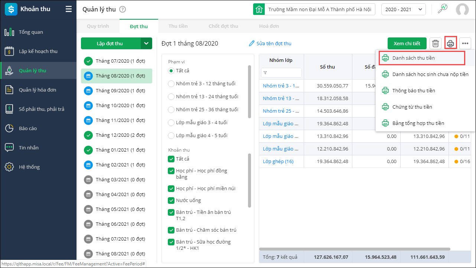Click the chart analytics icon in header

[442, 9]
